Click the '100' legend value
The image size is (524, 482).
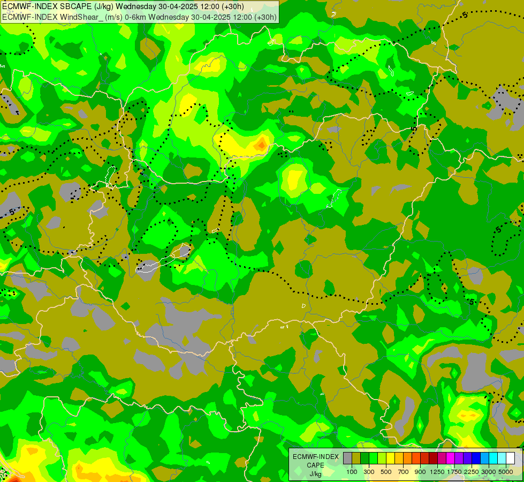352,472
